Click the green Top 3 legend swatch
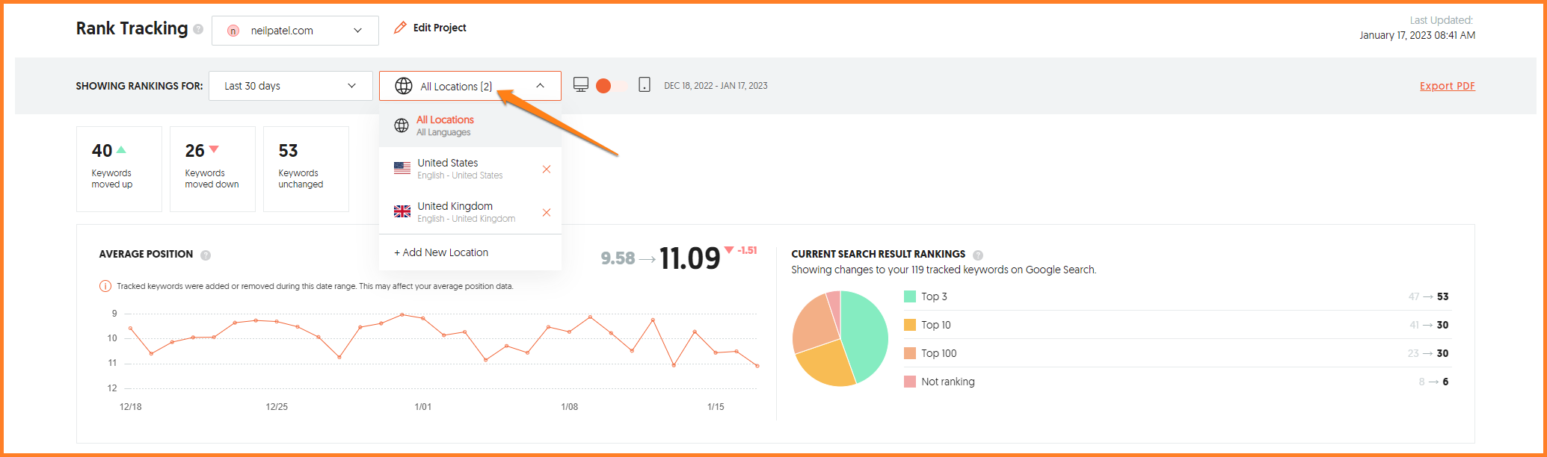The height and width of the screenshot is (457, 1547). pyautogui.click(x=910, y=296)
